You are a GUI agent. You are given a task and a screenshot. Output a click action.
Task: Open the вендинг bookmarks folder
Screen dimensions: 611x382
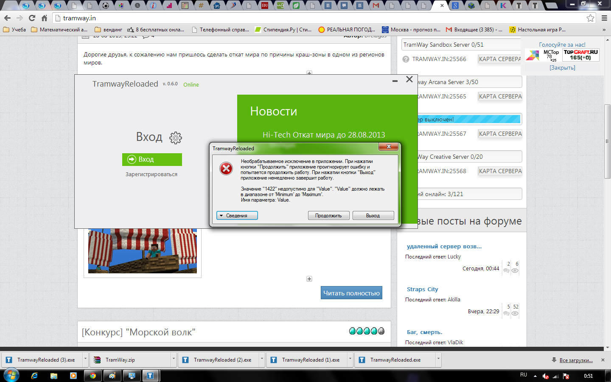tap(108, 30)
